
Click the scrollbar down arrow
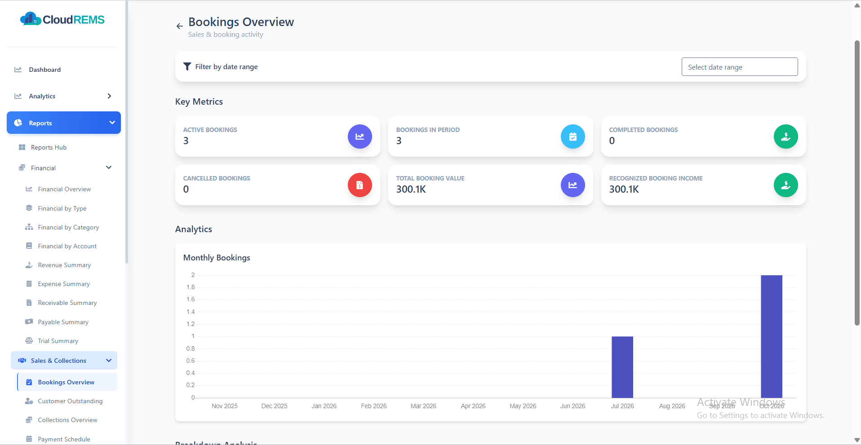tap(857, 440)
